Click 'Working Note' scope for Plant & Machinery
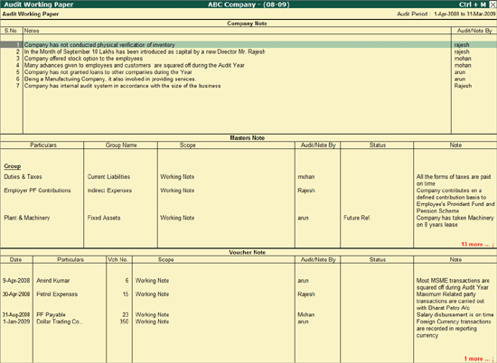This screenshot has height=363, width=497. point(177,218)
